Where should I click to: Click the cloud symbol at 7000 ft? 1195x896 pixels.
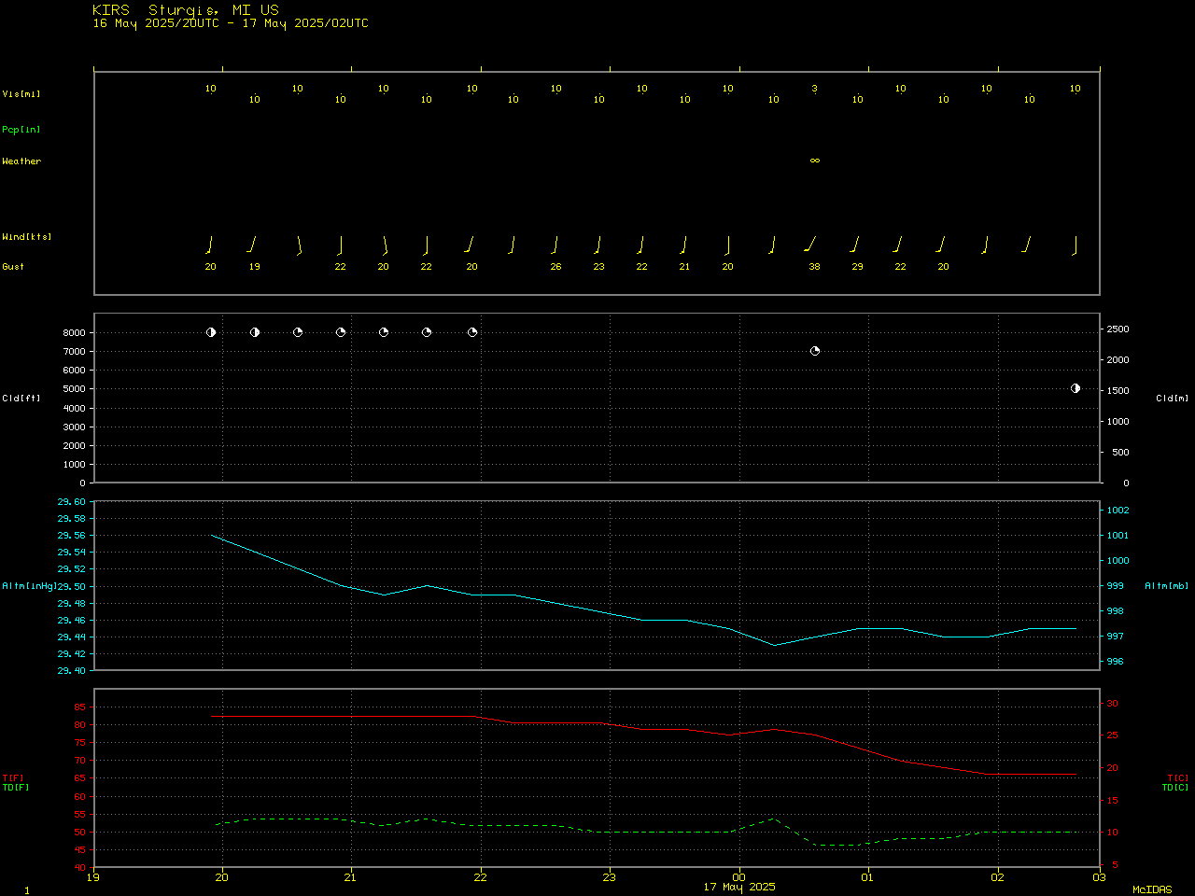(x=814, y=351)
